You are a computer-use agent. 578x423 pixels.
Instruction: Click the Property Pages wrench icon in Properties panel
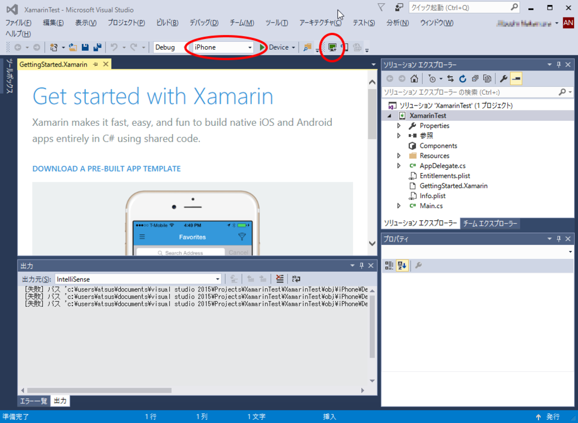click(418, 265)
